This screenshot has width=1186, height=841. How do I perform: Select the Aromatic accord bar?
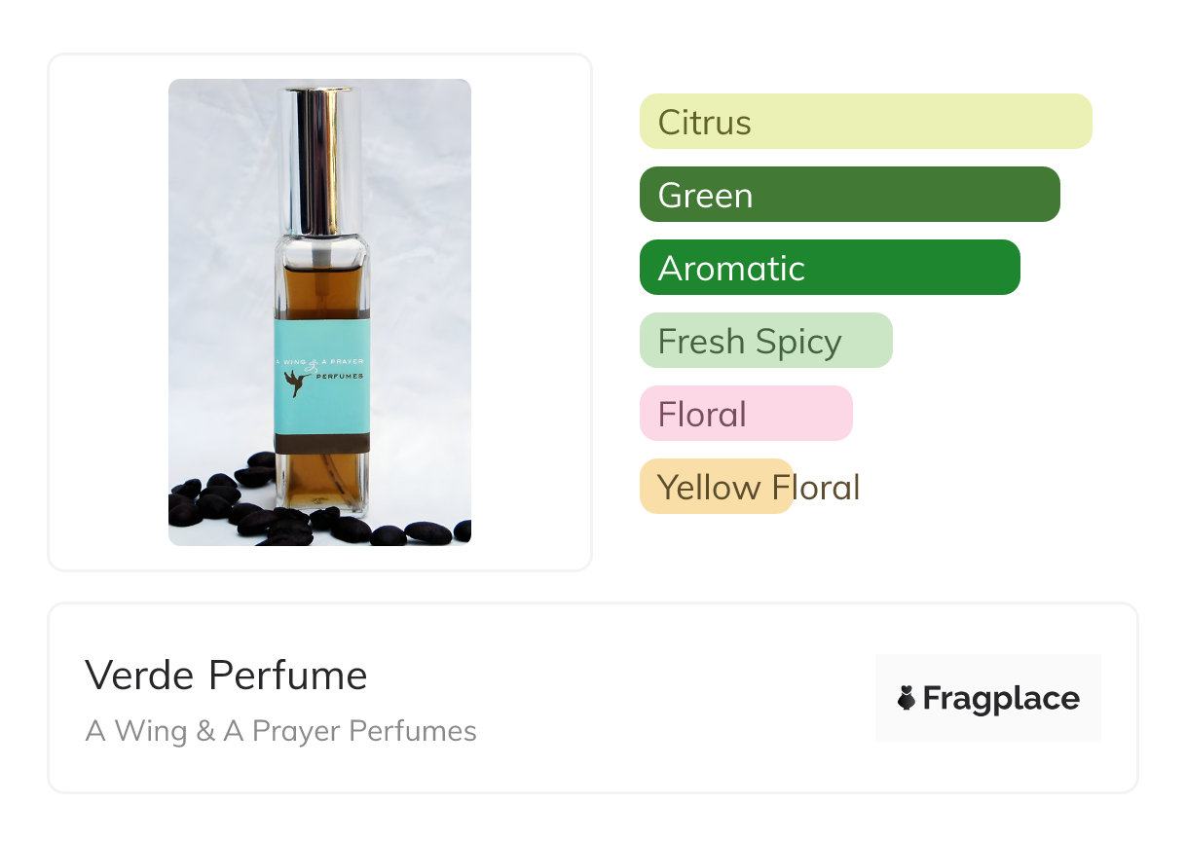coord(829,268)
